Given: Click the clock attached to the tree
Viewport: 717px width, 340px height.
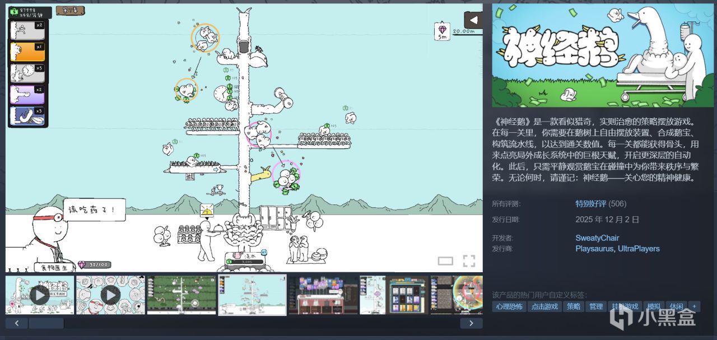Looking at the screenshot, I should 221,95.
